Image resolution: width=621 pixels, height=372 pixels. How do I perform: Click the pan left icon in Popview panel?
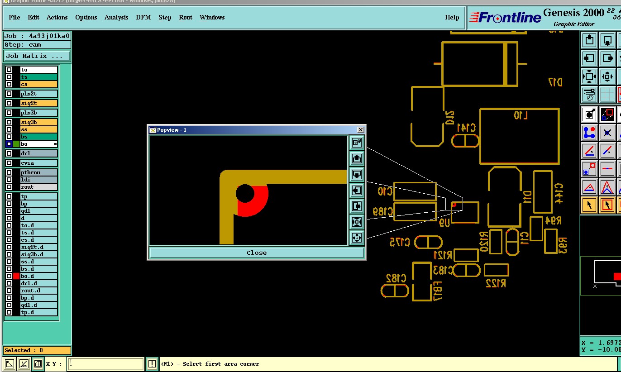[357, 190]
